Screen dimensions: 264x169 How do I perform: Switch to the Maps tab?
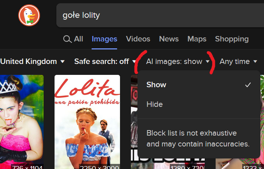pyautogui.click(x=197, y=39)
